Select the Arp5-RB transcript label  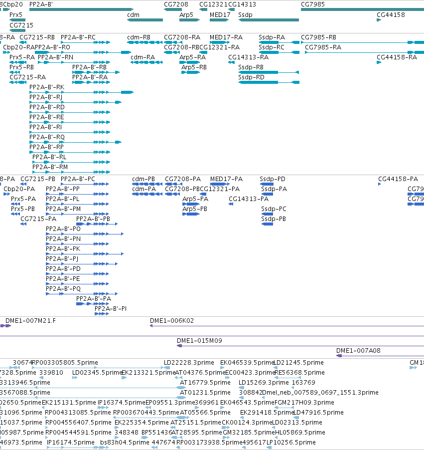pyautogui.click(x=194, y=67)
